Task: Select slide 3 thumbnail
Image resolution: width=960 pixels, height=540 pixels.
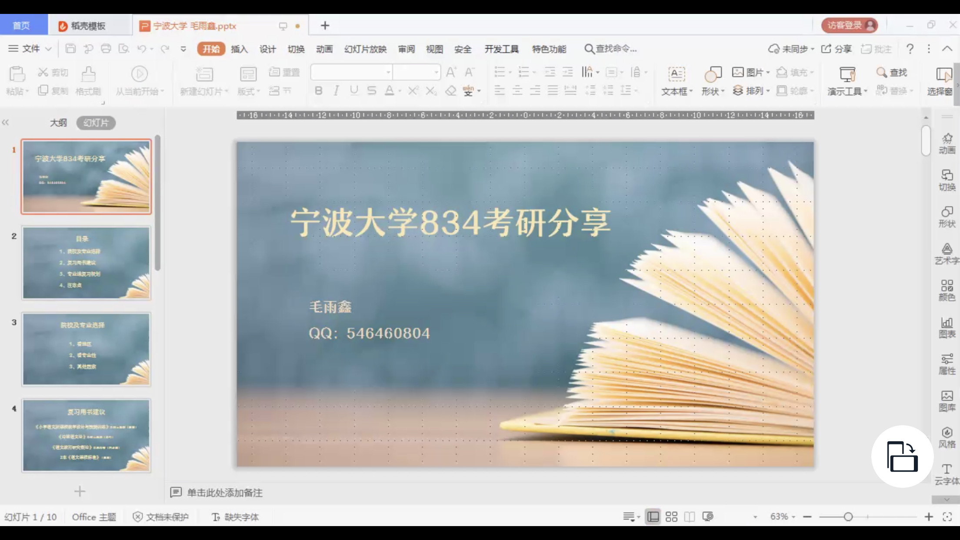Action: (86, 349)
